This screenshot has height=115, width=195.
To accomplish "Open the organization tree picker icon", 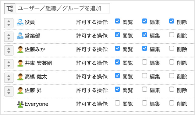I will [9, 9].
